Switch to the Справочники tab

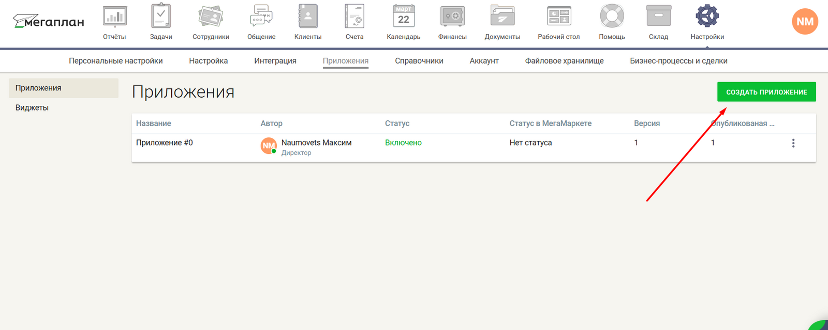tap(419, 61)
